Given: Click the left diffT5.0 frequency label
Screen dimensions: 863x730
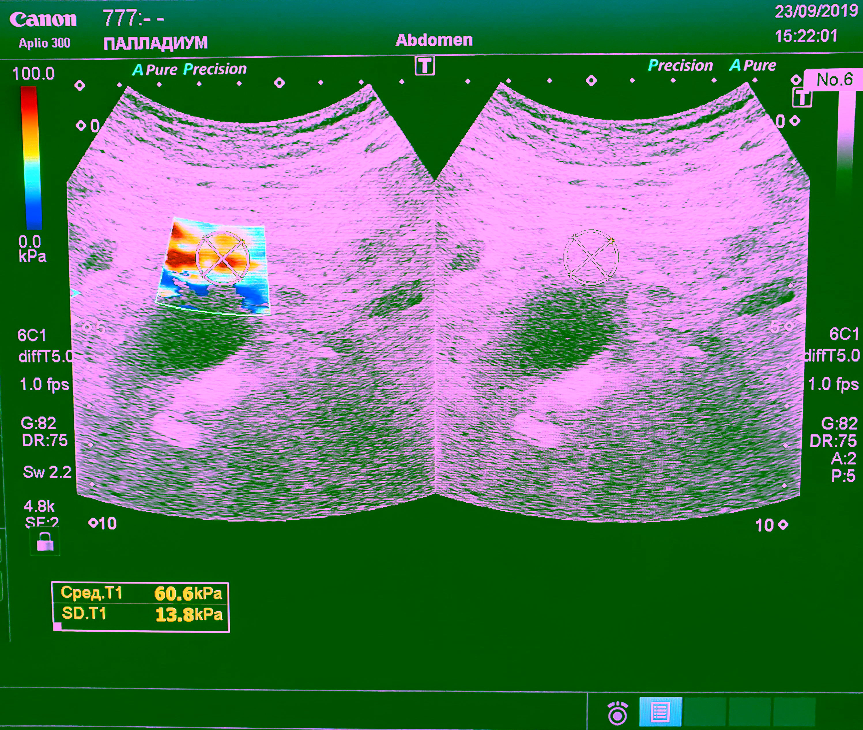Looking at the screenshot, I should 46,356.
